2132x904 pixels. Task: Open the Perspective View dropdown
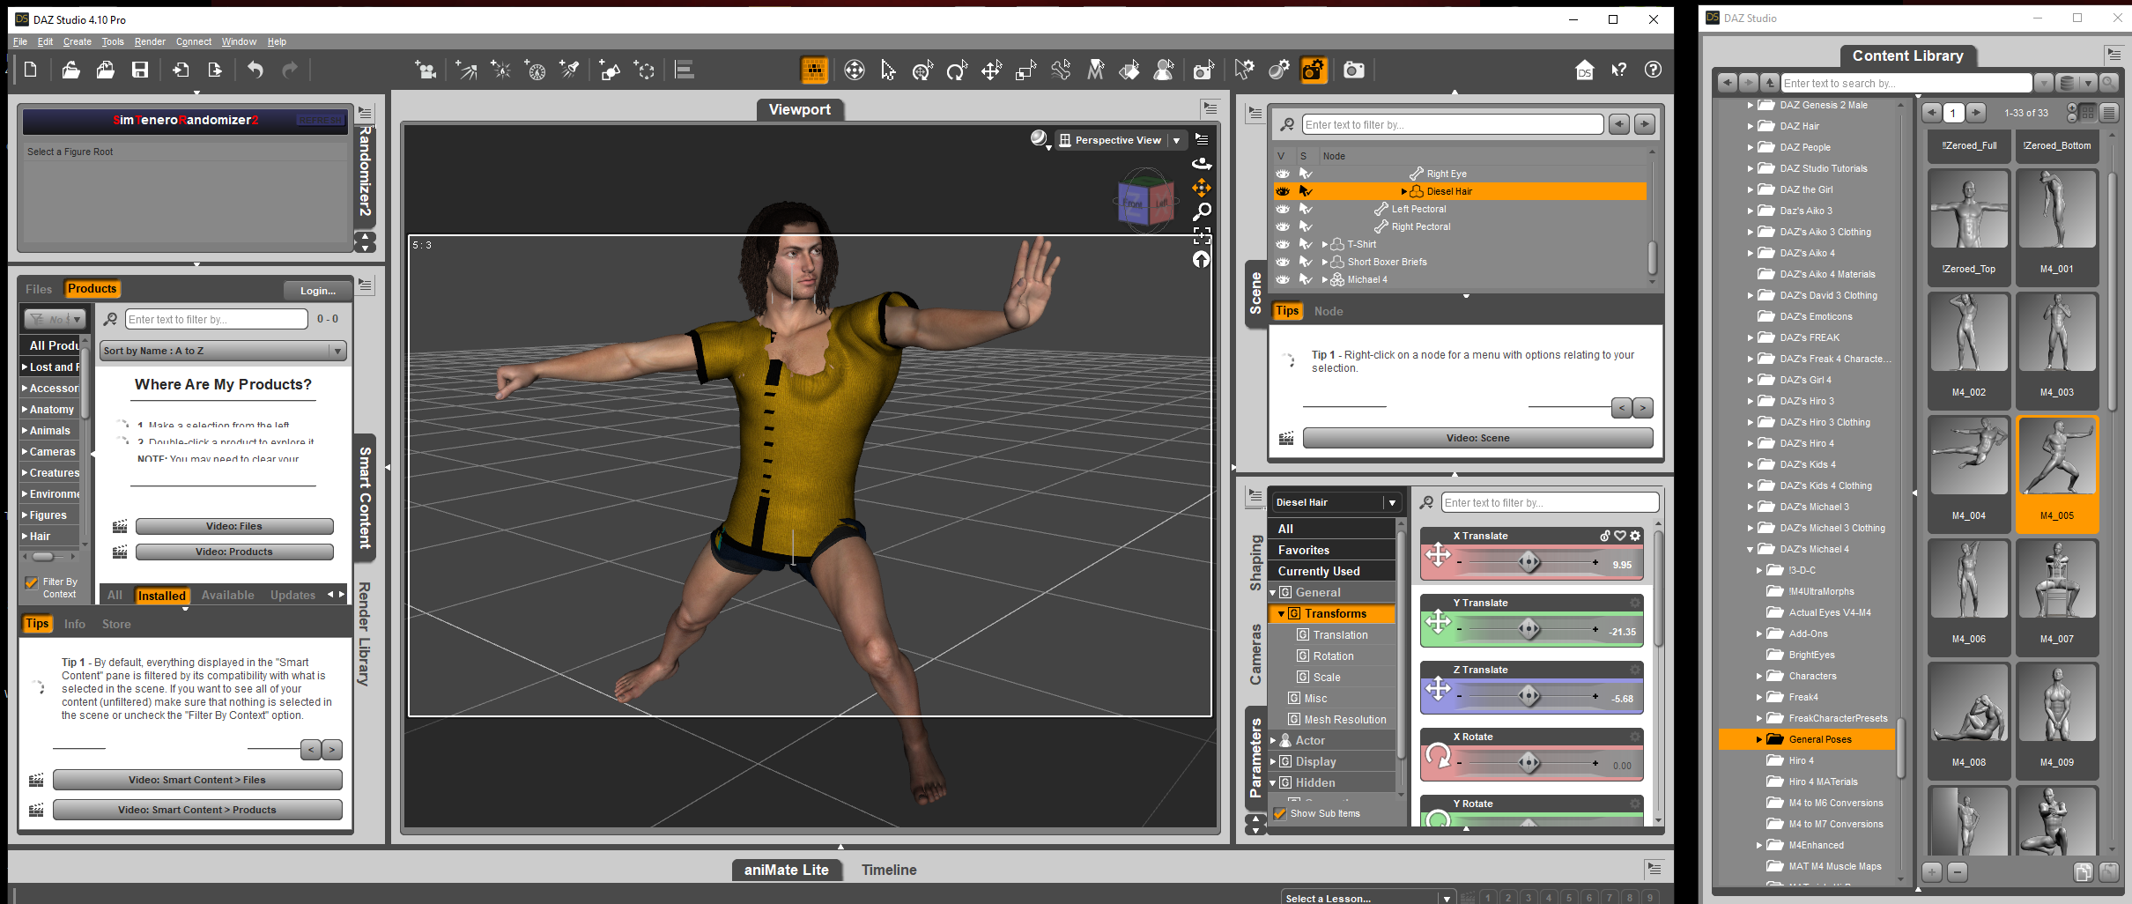pos(1176,140)
